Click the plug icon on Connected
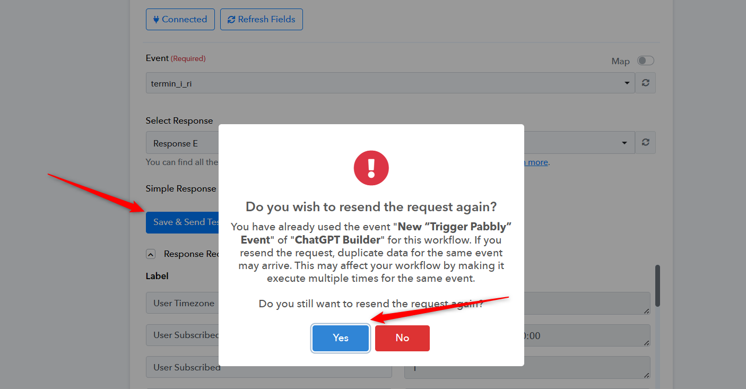 click(156, 20)
